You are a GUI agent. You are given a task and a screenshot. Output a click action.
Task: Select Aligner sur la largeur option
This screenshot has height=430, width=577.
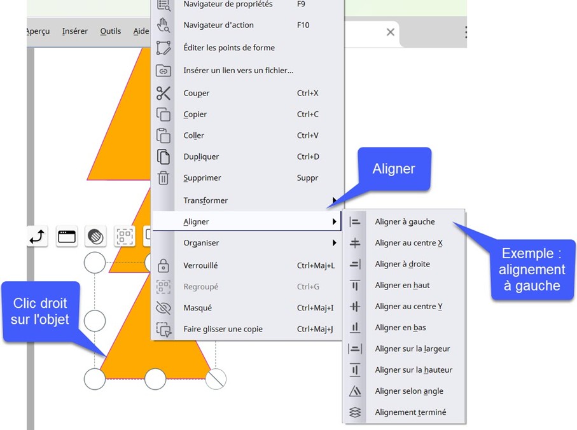[x=404, y=349]
